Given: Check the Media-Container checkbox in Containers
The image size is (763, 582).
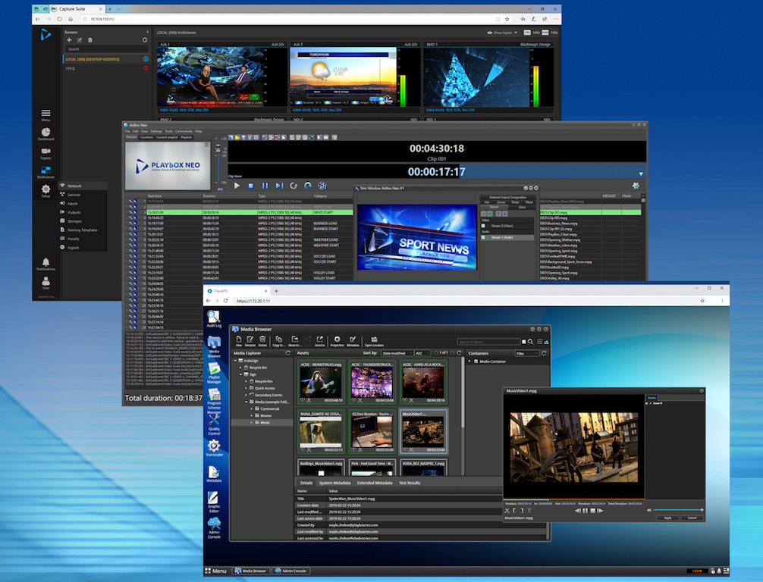Looking at the screenshot, I should [476, 361].
